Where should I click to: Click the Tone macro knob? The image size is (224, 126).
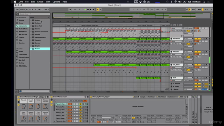[38, 106]
